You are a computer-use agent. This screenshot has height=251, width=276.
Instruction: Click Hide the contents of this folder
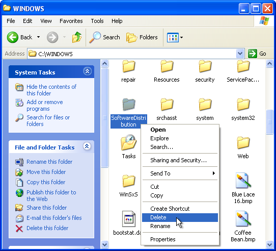tap(51, 90)
